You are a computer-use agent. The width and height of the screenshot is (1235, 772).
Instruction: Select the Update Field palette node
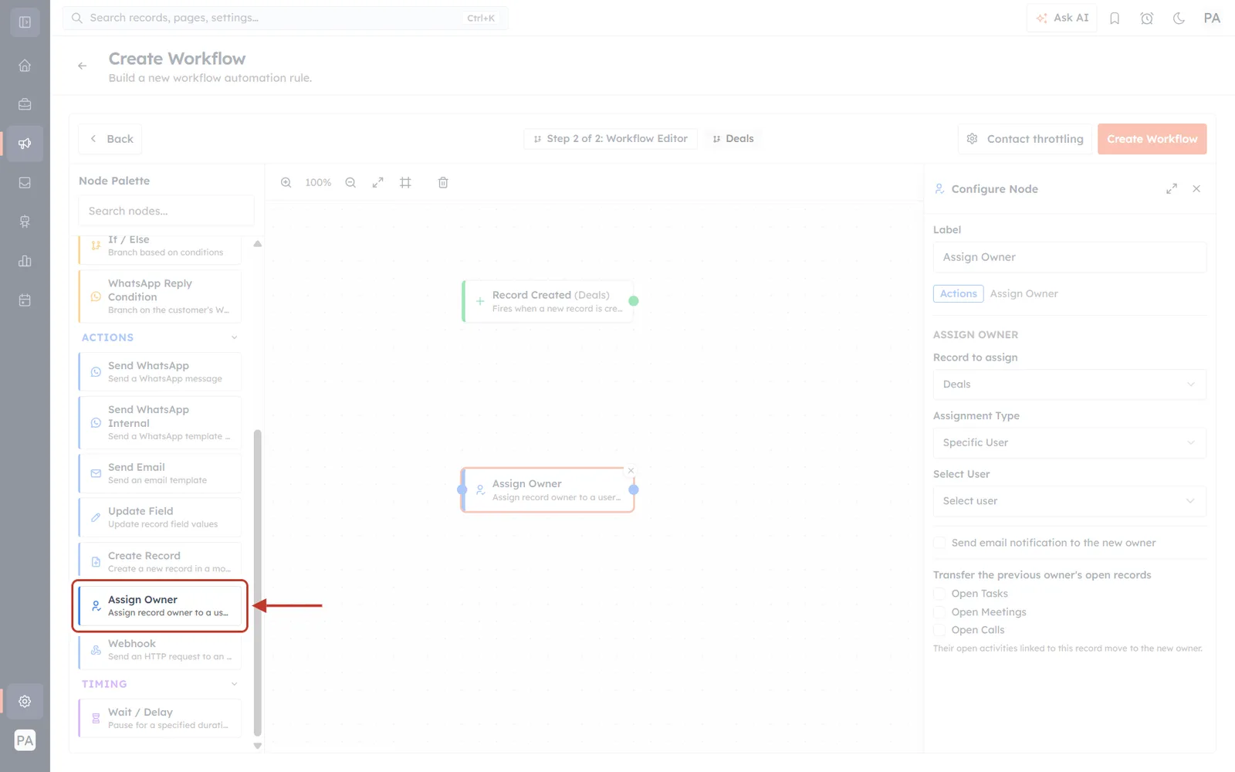click(160, 517)
